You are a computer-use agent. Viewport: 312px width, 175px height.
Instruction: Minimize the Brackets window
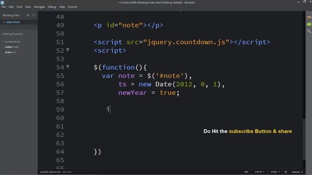pyautogui.click(x=298, y=2)
